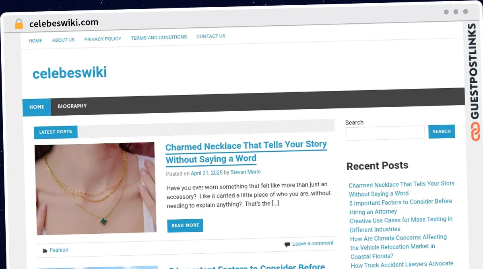Click the GuestPostLinks chain logo icon
This screenshot has height=269, width=483.
pyautogui.click(x=475, y=132)
